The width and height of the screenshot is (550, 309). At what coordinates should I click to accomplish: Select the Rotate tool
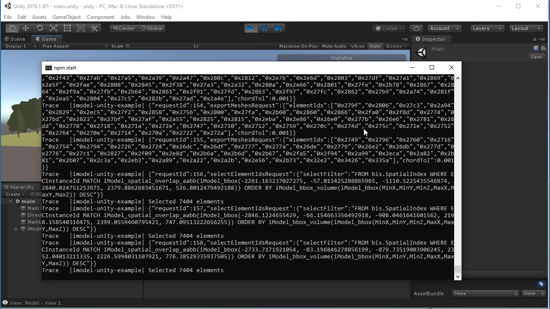tap(40, 28)
